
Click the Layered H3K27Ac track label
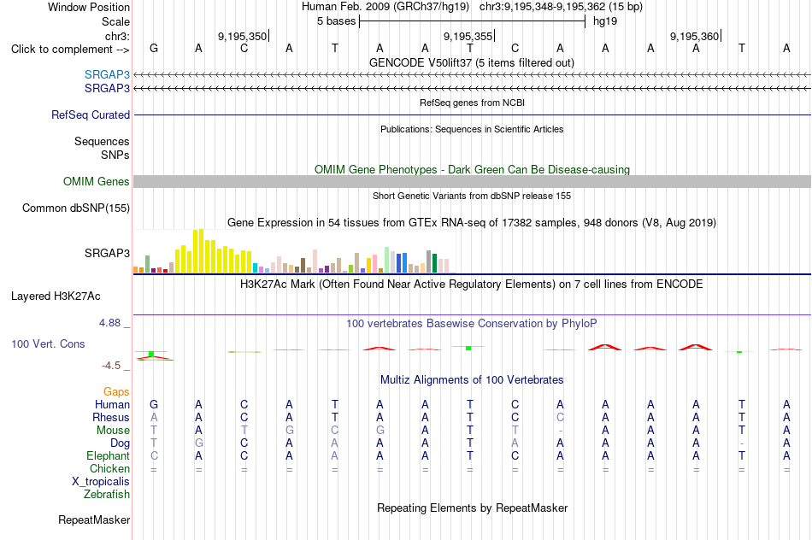pyautogui.click(x=56, y=296)
